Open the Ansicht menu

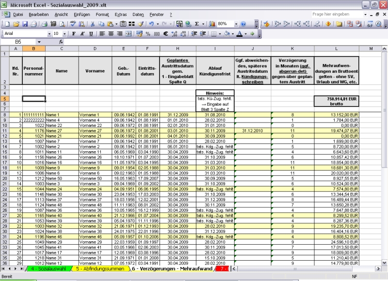(x=61, y=15)
